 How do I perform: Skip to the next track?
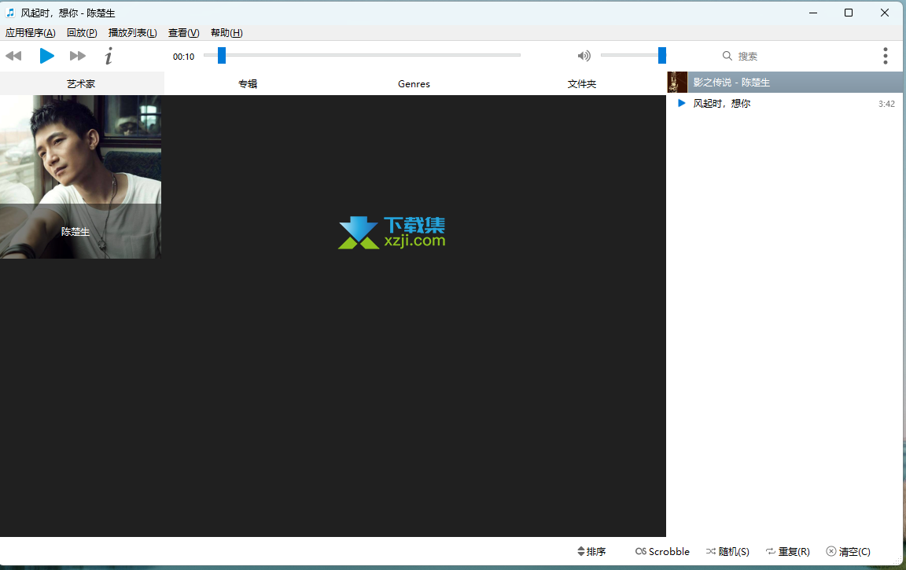click(77, 56)
